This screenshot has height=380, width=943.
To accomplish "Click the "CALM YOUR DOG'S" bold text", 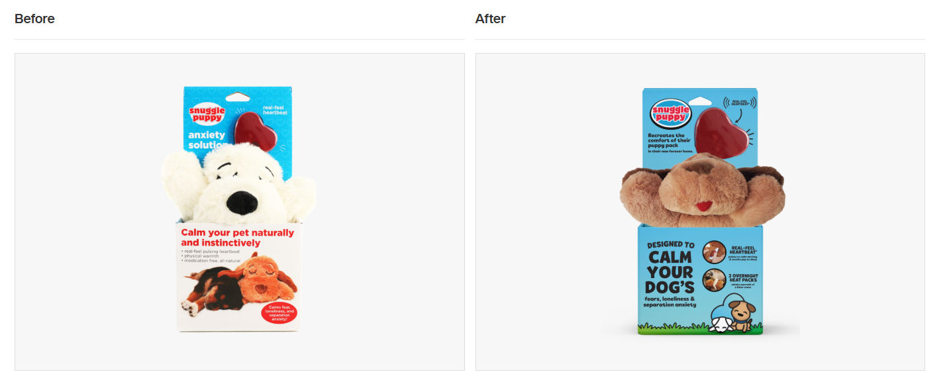I will tap(670, 271).
